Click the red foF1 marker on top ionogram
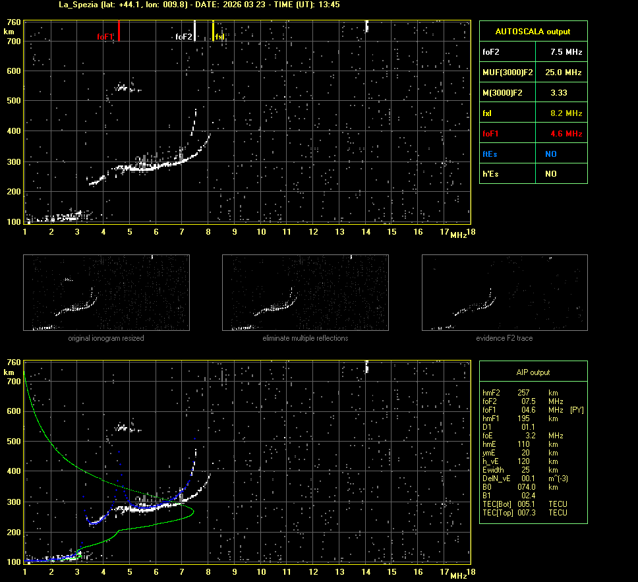The image size is (638, 582). [x=119, y=31]
